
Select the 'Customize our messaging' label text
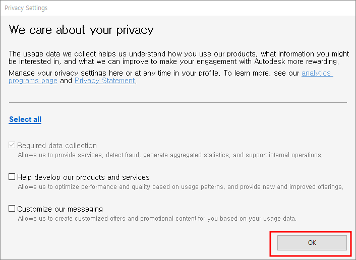60,209
